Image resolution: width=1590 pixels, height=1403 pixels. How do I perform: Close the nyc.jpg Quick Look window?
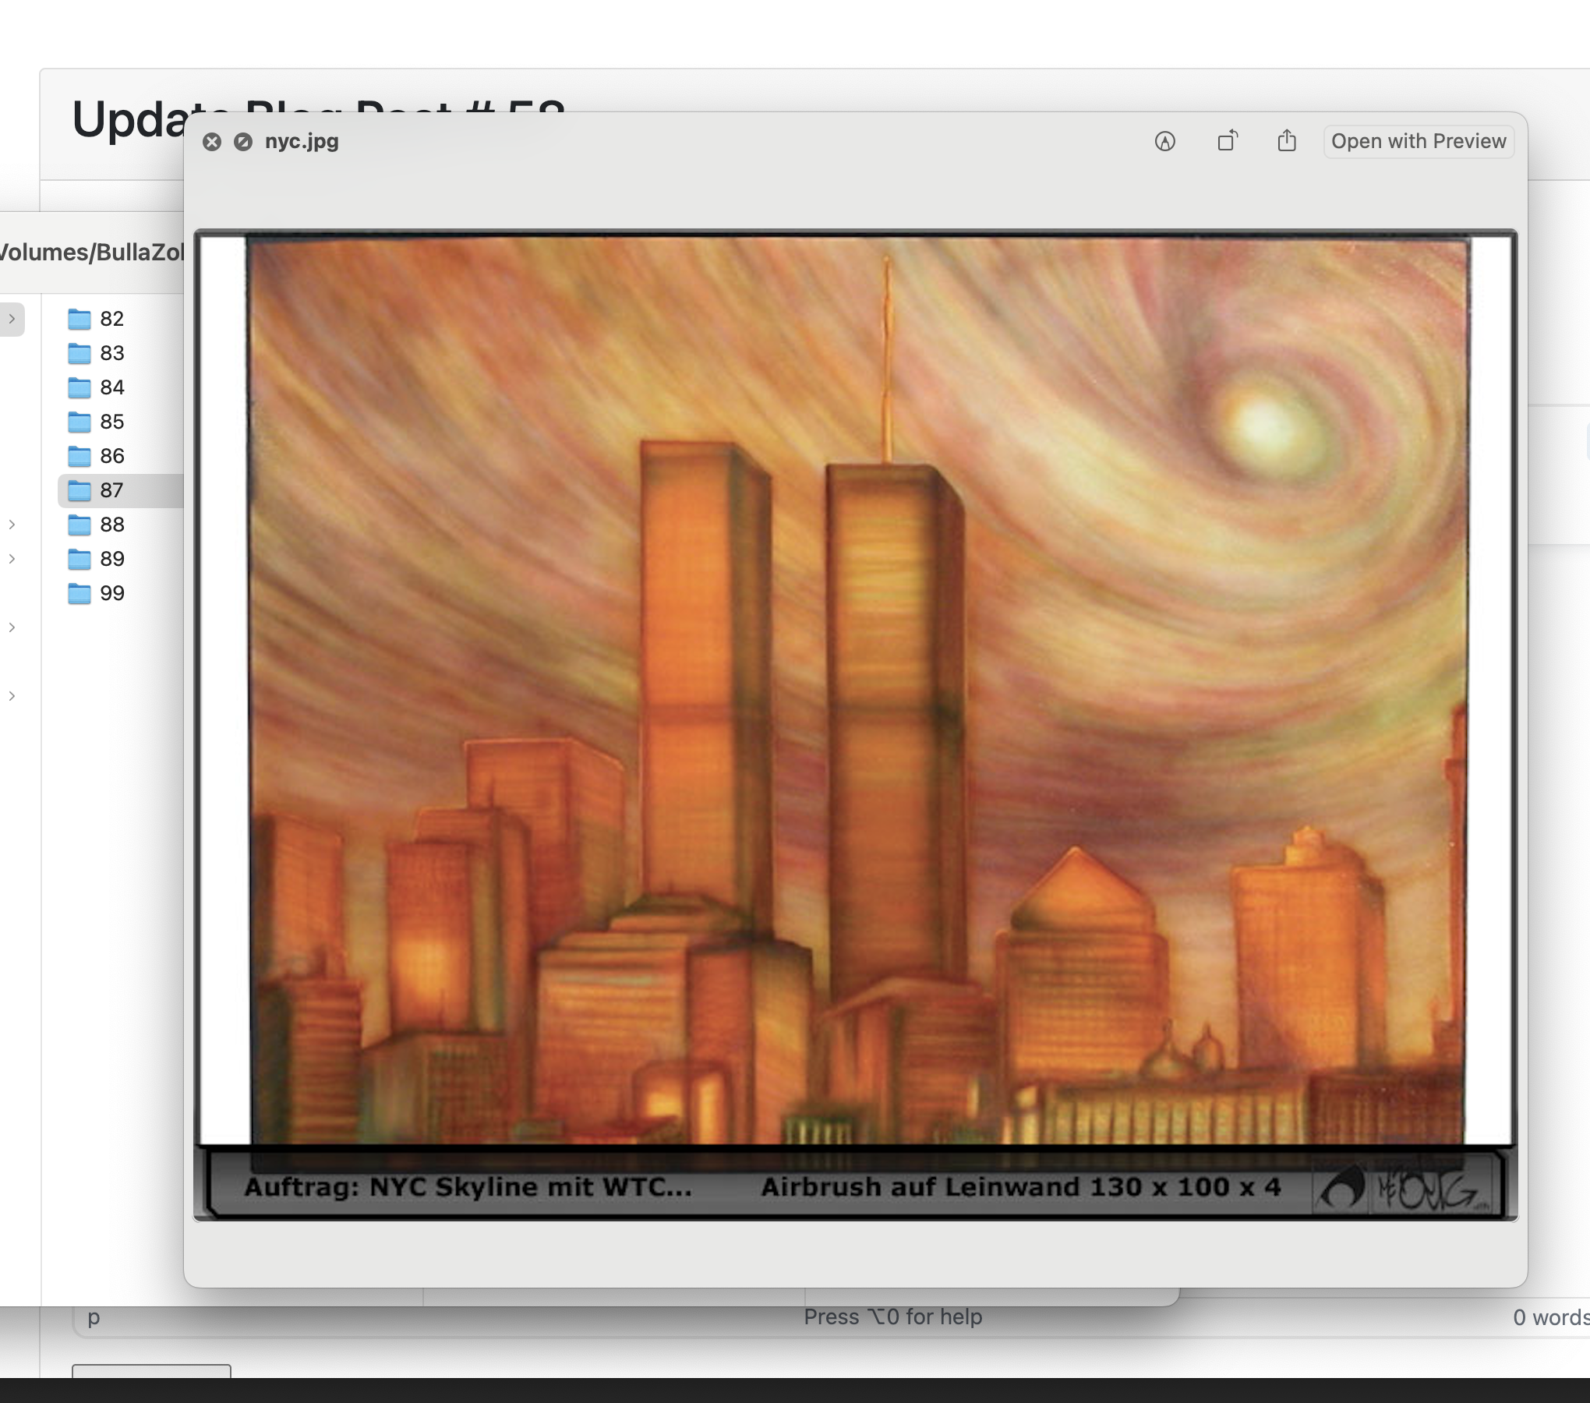pyautogui.click(x=212, y=142)
